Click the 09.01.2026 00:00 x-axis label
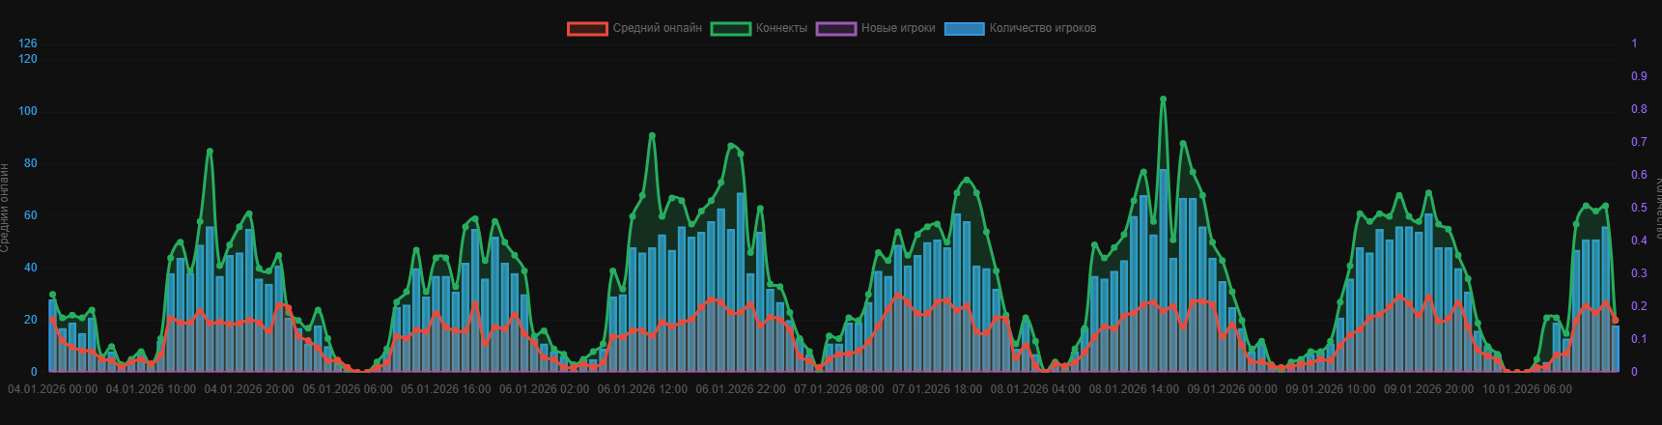Screen dimensions: 1662x425 click(1231, 390)
